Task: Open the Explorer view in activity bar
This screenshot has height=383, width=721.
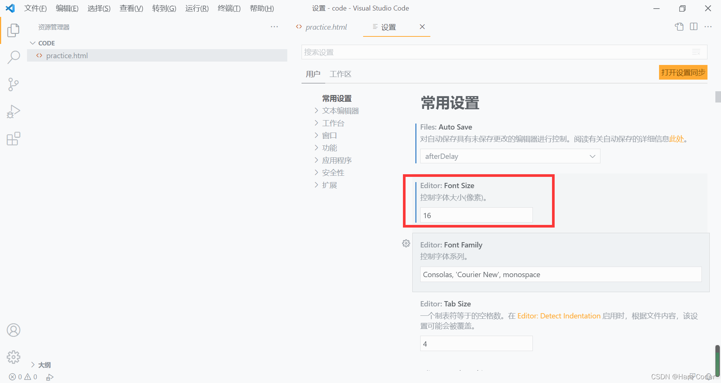Action: (14, 30)
